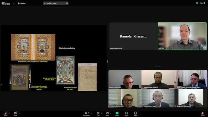Open the View layout menu
Viewport: 208px width, 117px height.
pos(203,3)
